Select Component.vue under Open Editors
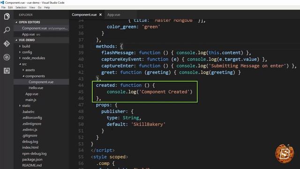The width and height of the screenshot is (300, 169). click(41, 28)
